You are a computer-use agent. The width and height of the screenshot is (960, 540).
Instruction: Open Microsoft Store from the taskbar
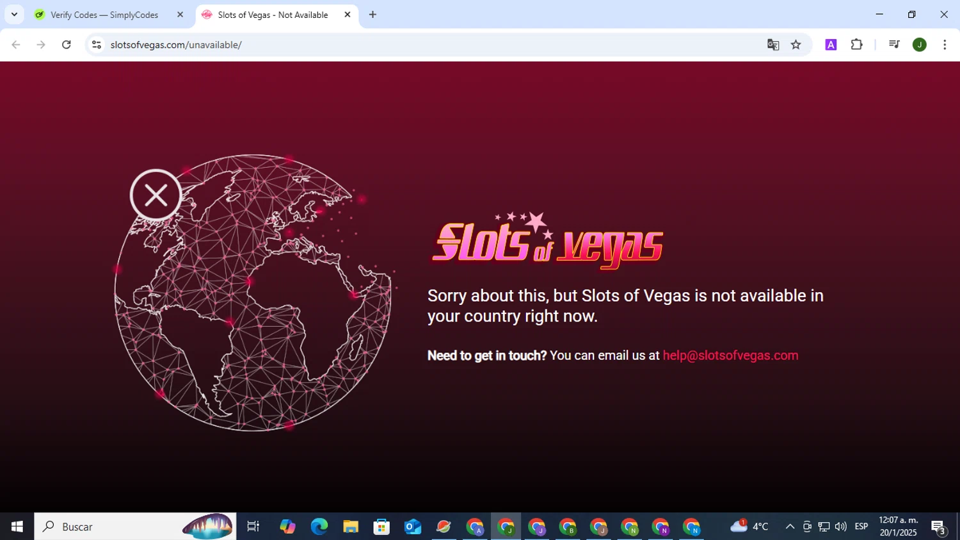[x=381, y=527]
